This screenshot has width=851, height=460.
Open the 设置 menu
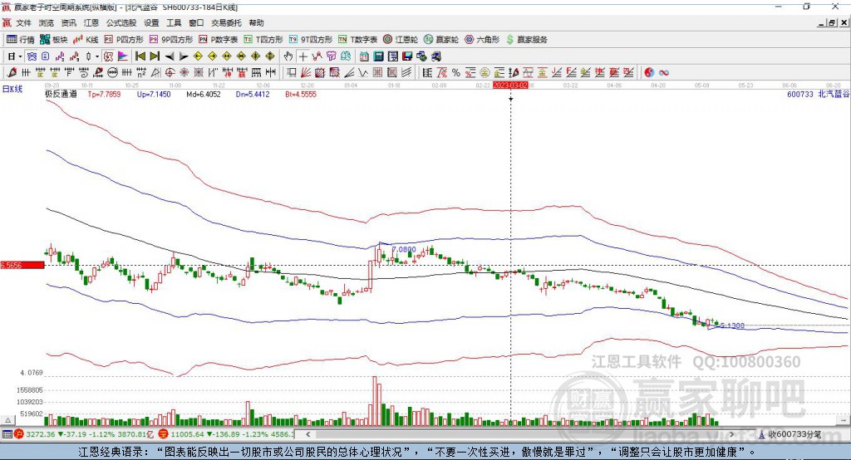(x=151, y=22)
